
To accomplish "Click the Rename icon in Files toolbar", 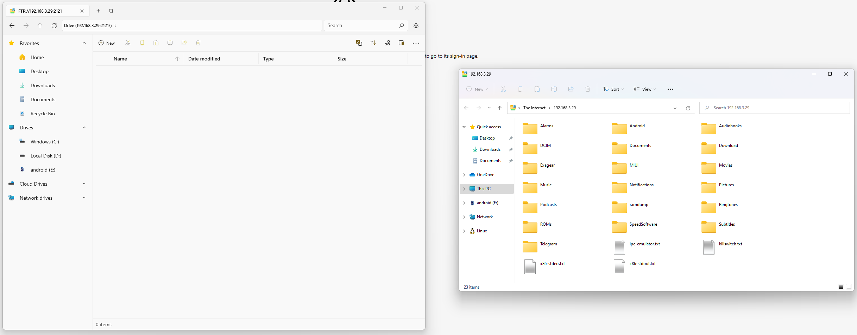I will pyautogui.click(x=170, y=43).
